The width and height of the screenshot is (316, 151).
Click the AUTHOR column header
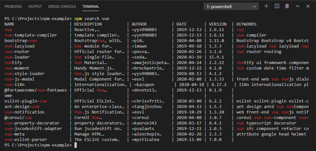click(x=139, y=24)
